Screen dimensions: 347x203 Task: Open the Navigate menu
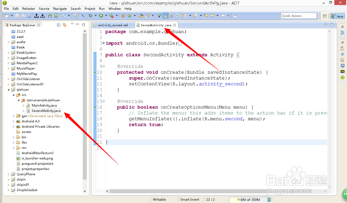60,9
